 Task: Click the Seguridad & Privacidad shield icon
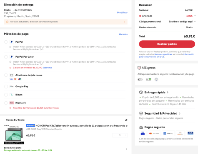(141, 113)
